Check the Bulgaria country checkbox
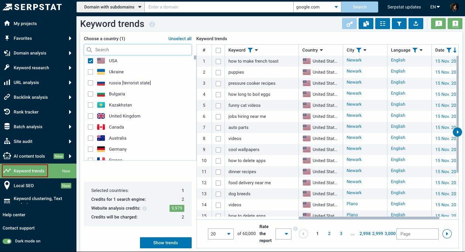The width and height of the screenshot is (465, 252). coord(90,94)
